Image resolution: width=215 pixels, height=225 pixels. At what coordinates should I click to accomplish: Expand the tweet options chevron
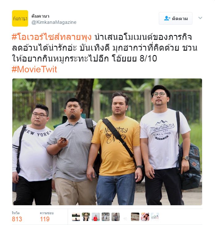(200, 18)
